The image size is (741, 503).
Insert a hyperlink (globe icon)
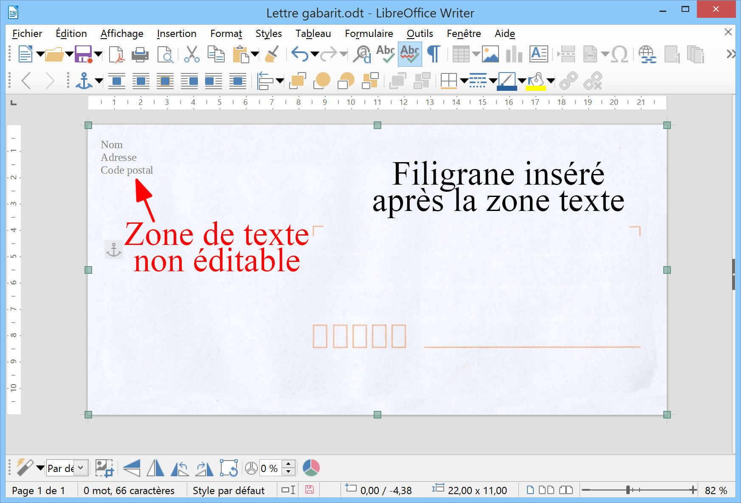(647, 54)
